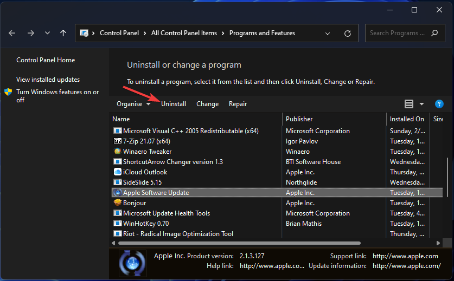454x281 pixels.
Task: Open recent locations dropdown chevron
Action: pyautogui.click(x=47, y=33)
